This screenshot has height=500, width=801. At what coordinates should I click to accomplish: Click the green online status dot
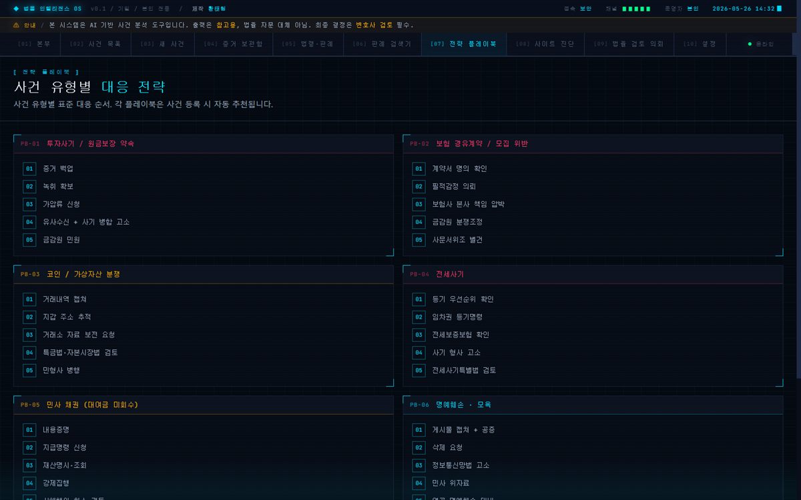pyautogui.click(x=750, y=44)
